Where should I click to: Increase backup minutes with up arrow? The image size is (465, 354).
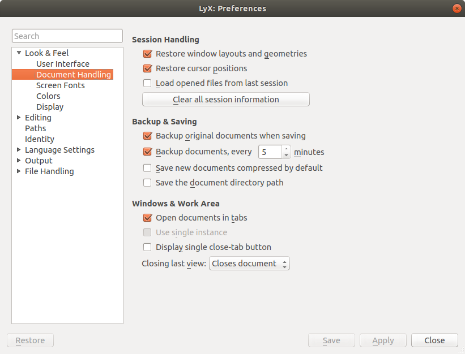(286, 149)
